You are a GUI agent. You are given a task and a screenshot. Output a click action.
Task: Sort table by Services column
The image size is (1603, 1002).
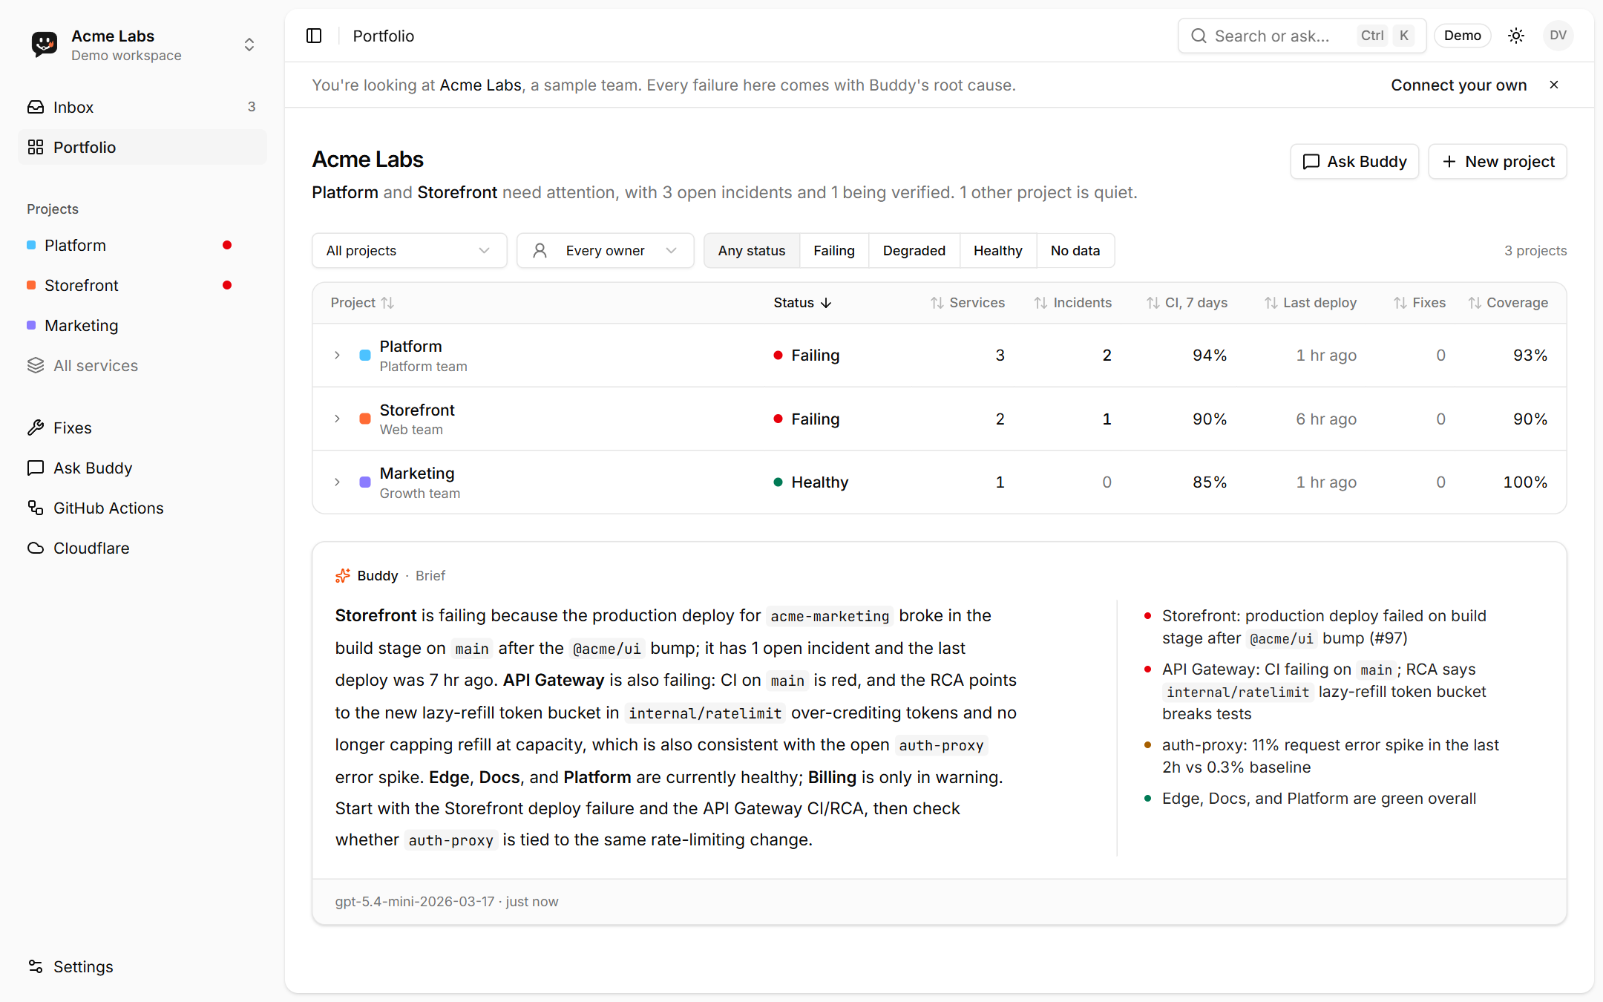click(968, 303)
